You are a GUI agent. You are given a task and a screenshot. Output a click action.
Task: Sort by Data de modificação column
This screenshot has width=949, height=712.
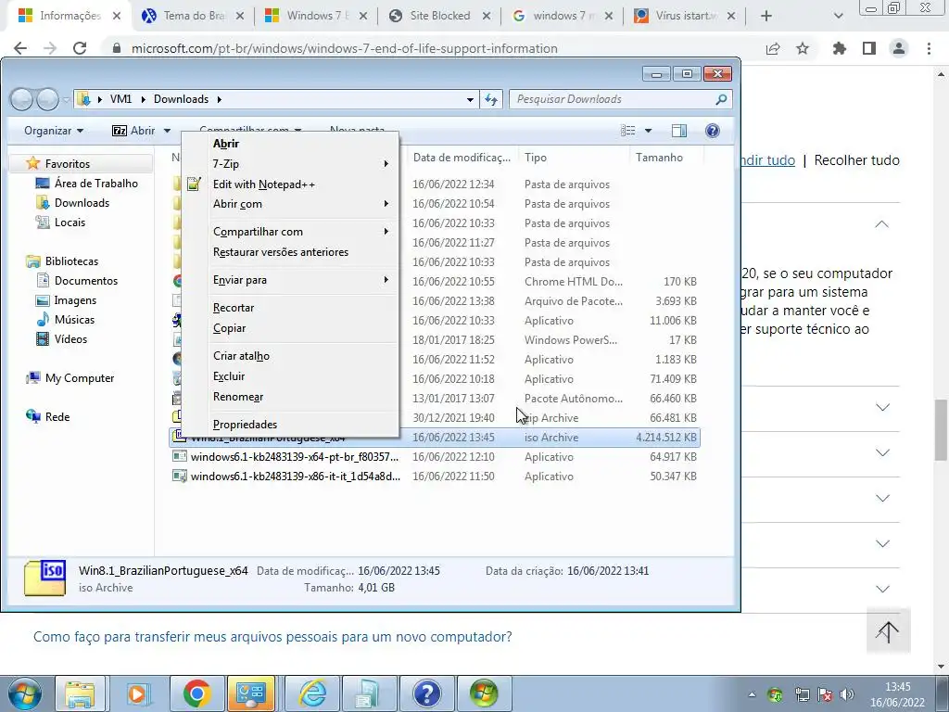point(462,158)
